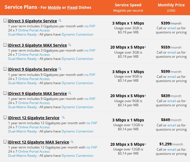Image resolution: width=190 pixels, height=162 pixels.
Task: Open the Fixed link in the header
Action: [x=72, y=7]
